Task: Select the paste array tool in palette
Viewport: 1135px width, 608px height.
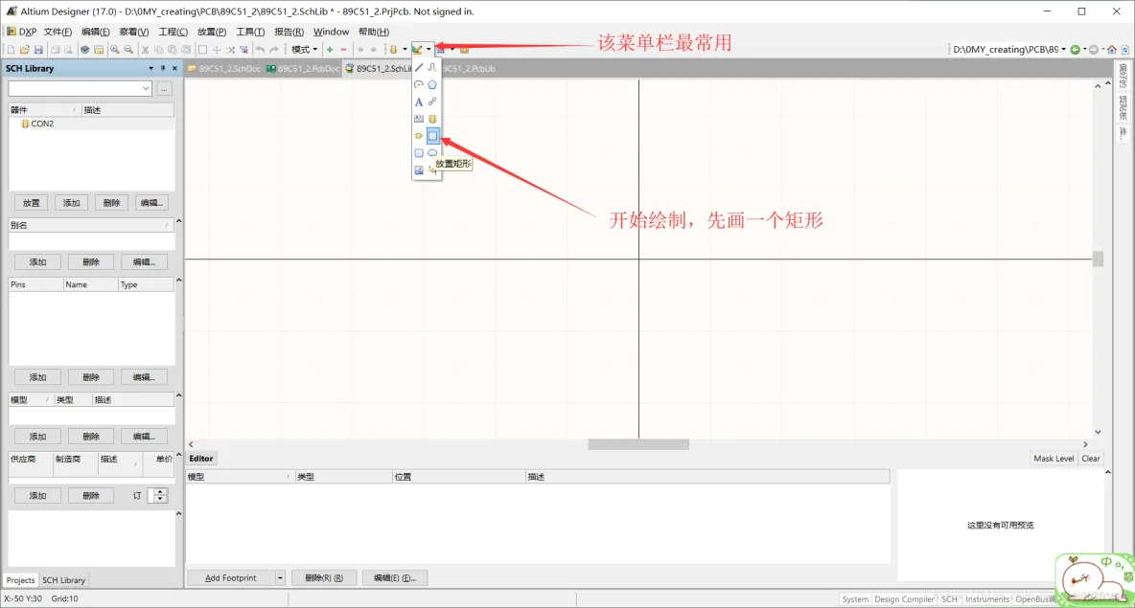Action: point(430,169)
